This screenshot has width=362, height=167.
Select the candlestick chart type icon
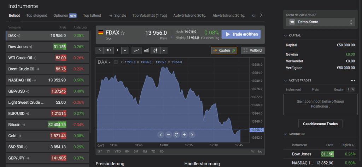point(155,51)
